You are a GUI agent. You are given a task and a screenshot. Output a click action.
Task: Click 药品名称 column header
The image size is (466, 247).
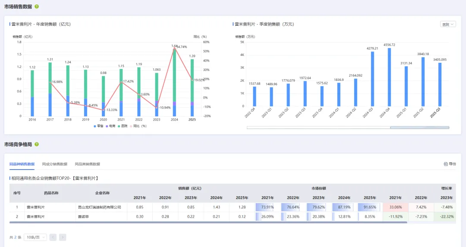pos(51,193)
